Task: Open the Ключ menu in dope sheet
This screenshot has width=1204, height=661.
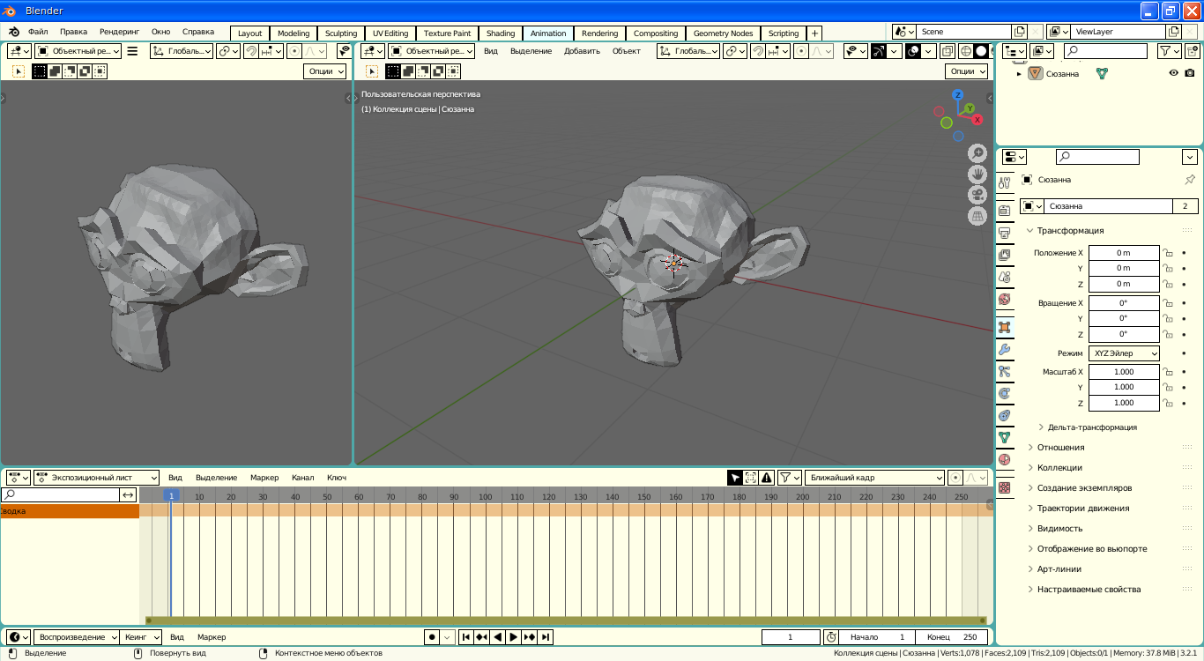Action: 337,478
